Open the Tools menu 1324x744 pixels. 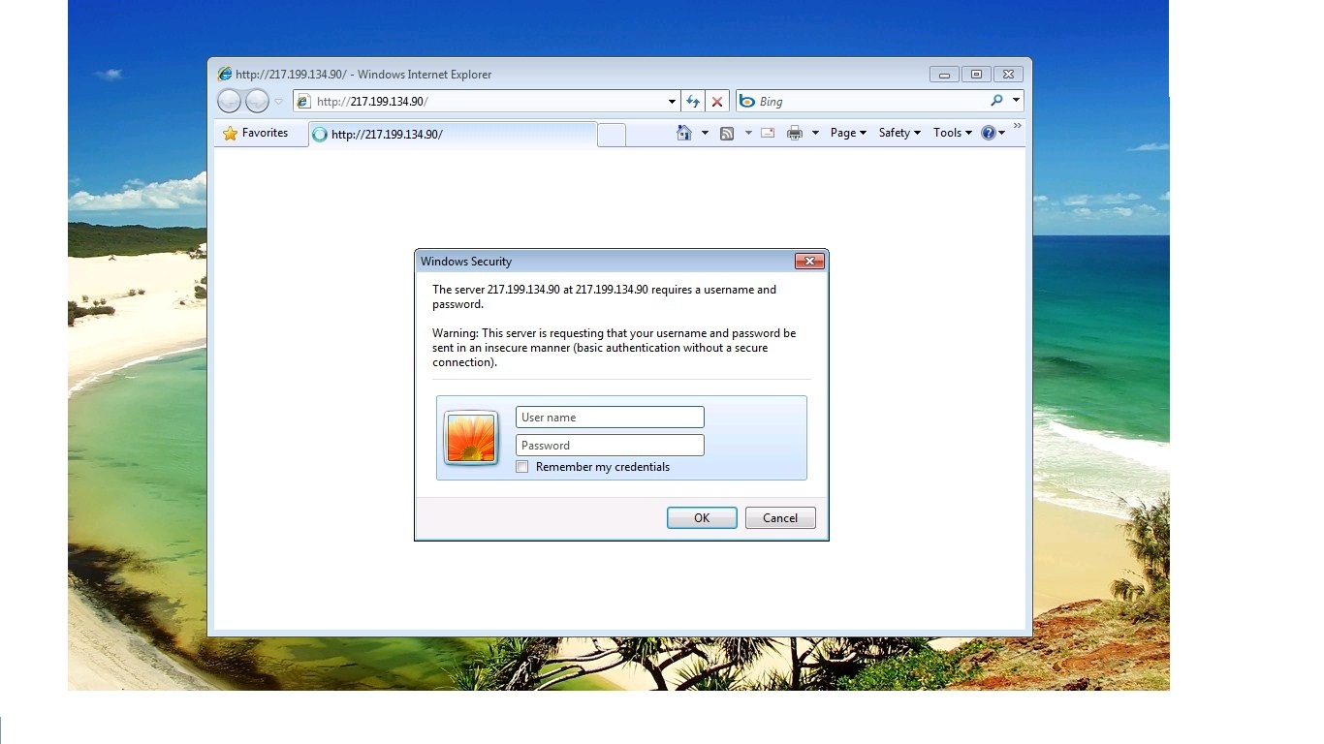pyautogui.click(x=953, y=133)
